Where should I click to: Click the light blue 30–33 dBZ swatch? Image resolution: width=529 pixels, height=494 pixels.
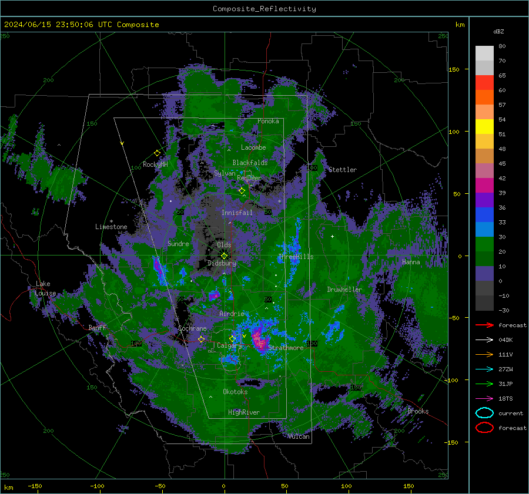484,230
